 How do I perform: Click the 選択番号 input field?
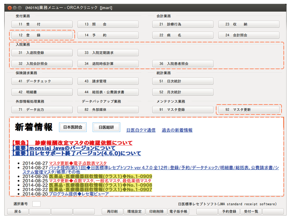(36, 204)
